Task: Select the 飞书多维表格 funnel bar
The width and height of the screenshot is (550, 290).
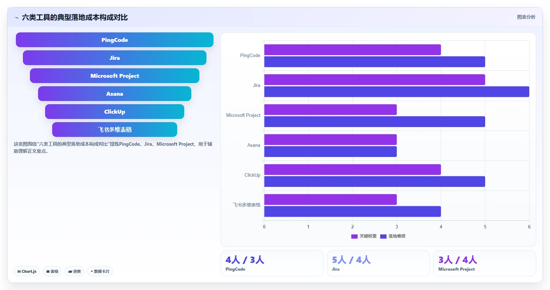Action: [x=115, y=130]
